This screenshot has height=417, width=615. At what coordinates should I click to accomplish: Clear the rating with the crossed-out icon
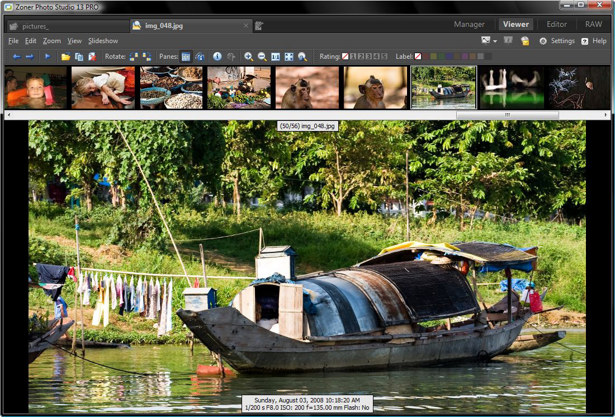pyautogui.click(x=345, y=56)
